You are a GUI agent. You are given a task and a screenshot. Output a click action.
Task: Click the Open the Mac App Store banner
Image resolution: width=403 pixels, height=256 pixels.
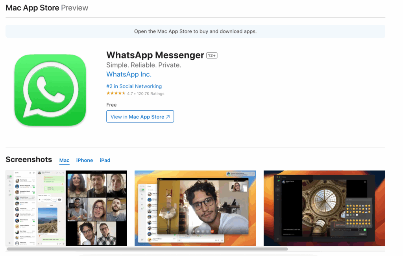pos(195,31)
